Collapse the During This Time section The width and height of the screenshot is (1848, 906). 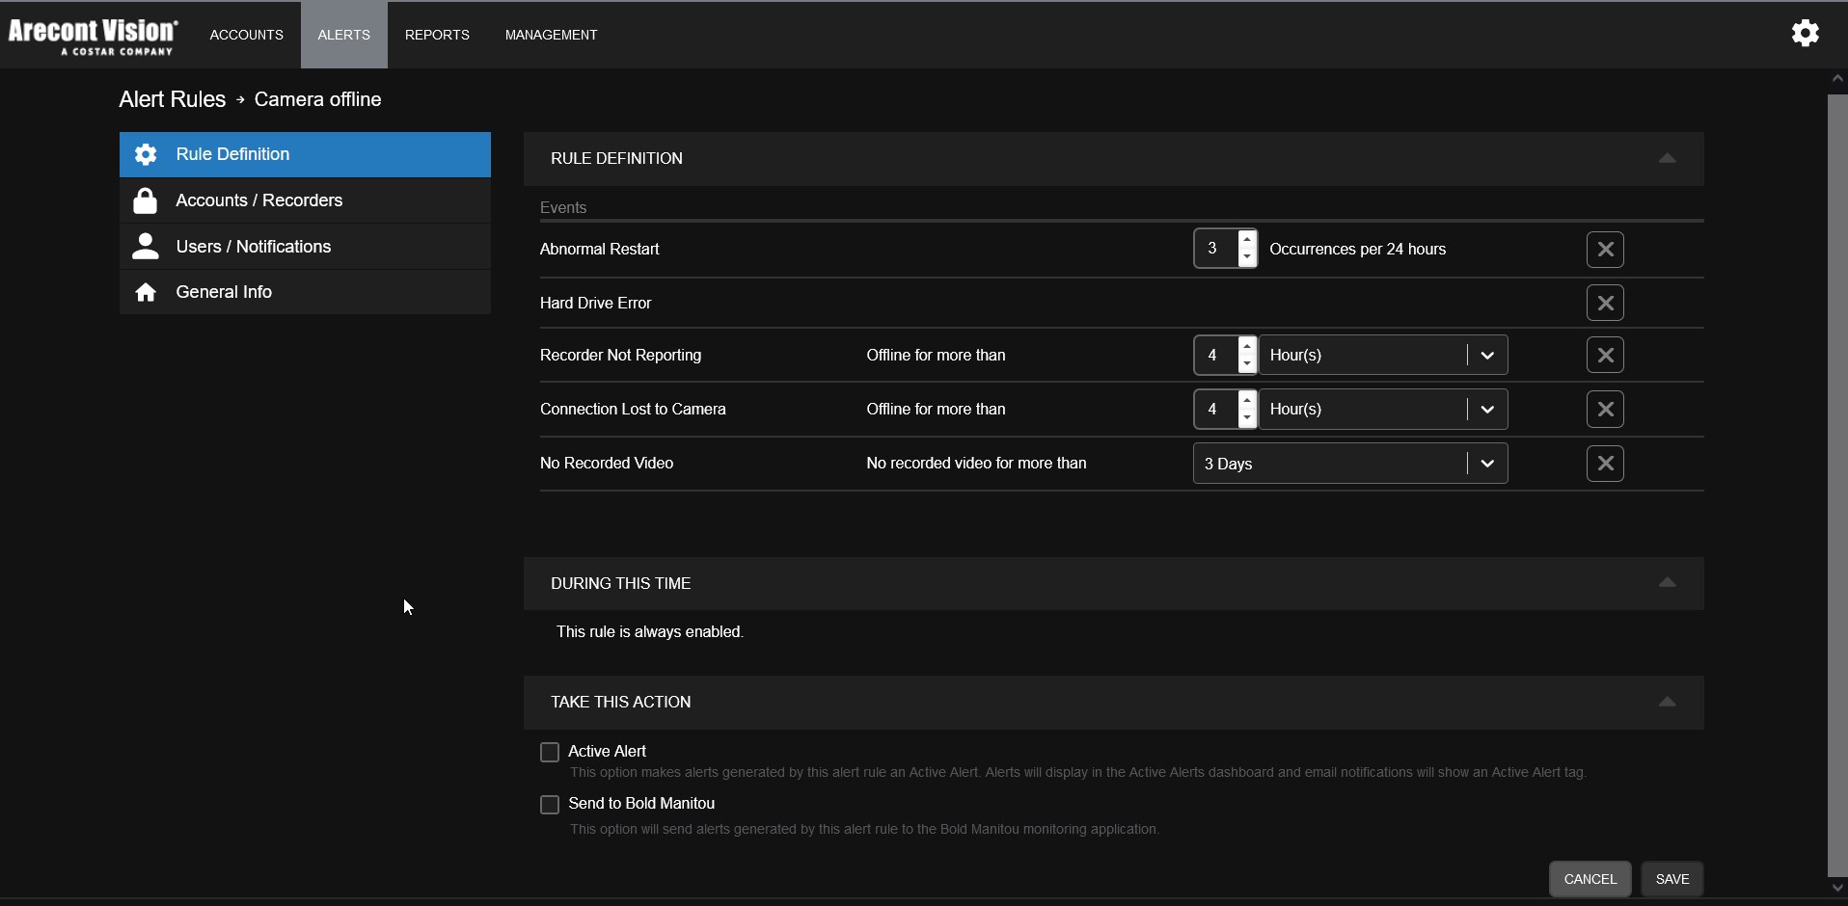[x=1668, y=583]
